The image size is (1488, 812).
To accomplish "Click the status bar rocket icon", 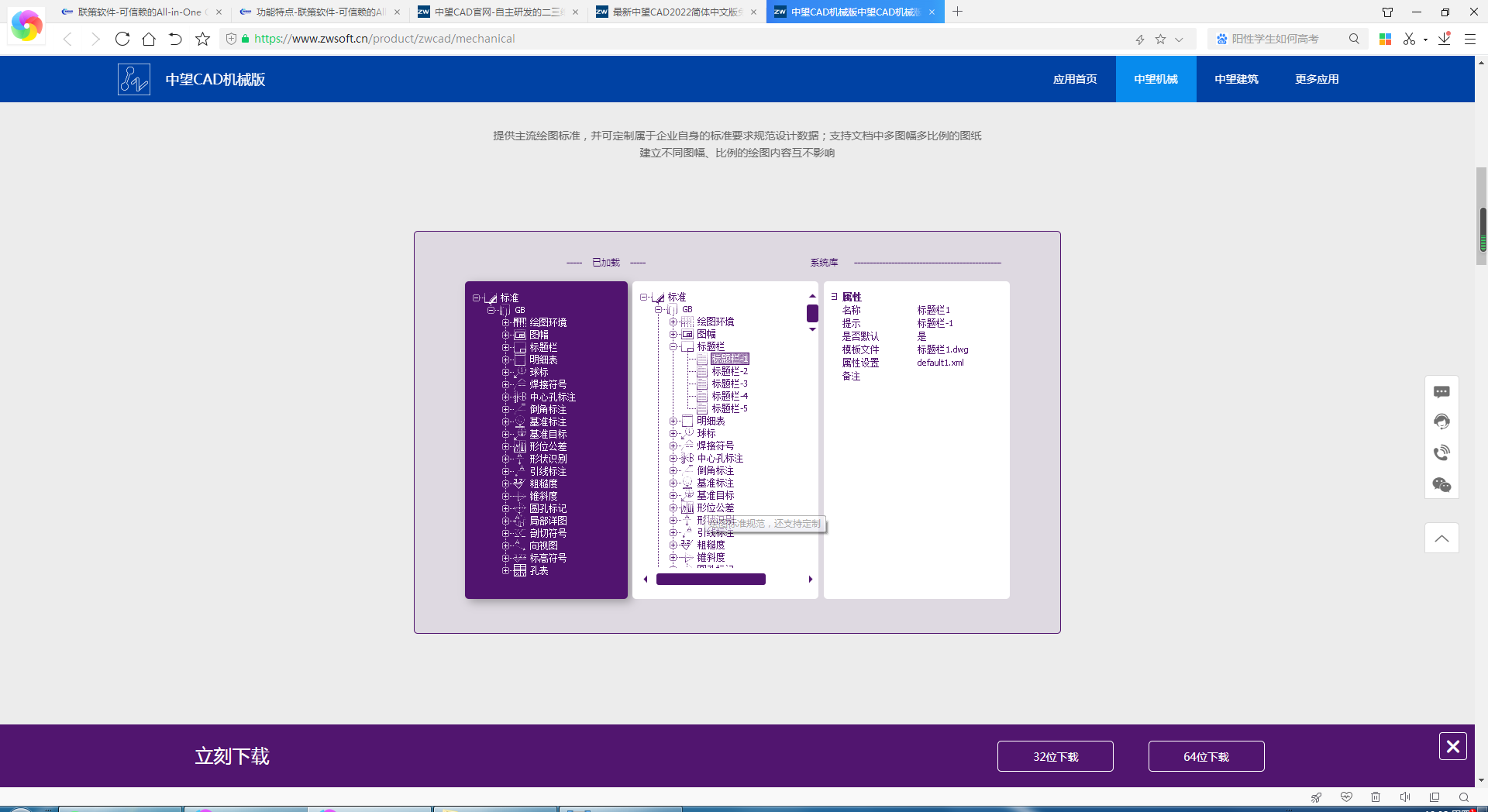I will click(1316, 797).
